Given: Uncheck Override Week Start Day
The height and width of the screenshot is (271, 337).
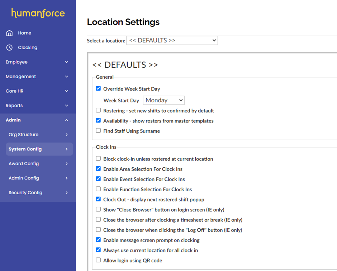Looking at the screenshot, I should tap(98, 88).
